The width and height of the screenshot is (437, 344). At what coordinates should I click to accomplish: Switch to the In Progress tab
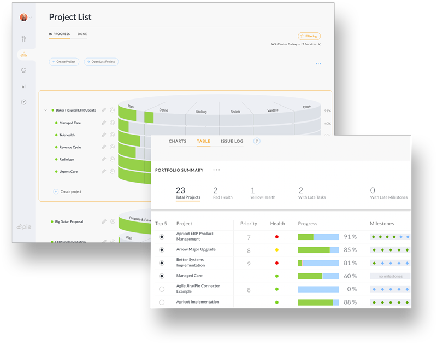[x=60, y=34]
